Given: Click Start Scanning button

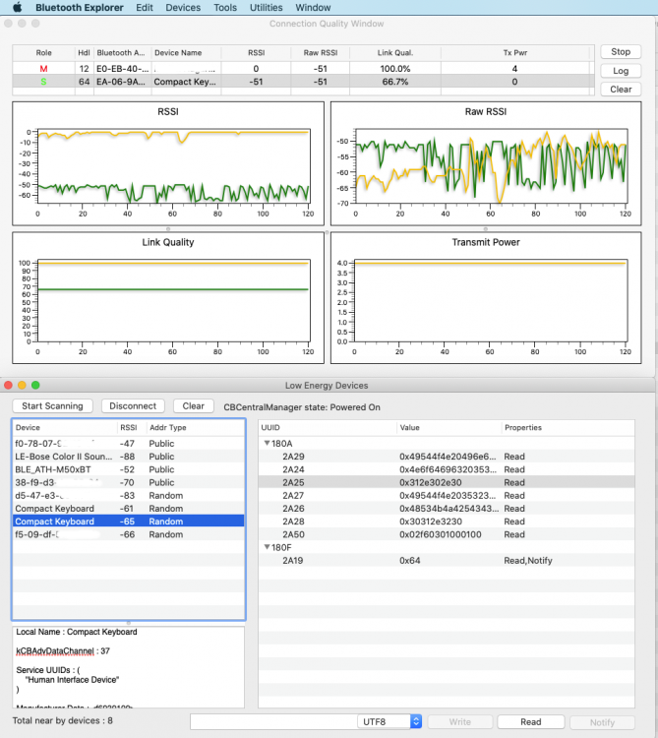Looking at the screenshot, I should 52,405.
